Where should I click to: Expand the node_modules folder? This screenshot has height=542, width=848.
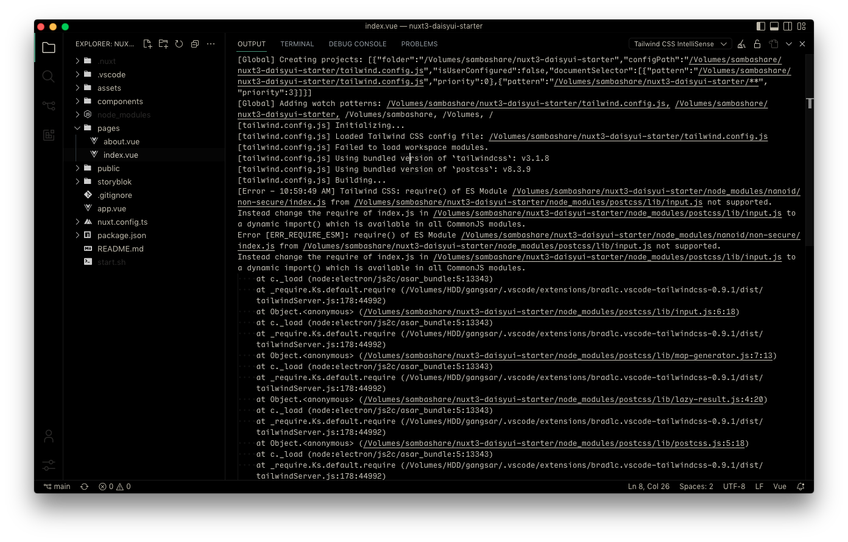pyautogui.click(x=77, y=114)
